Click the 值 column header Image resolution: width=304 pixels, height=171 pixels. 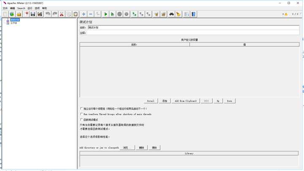coord(244,45)
